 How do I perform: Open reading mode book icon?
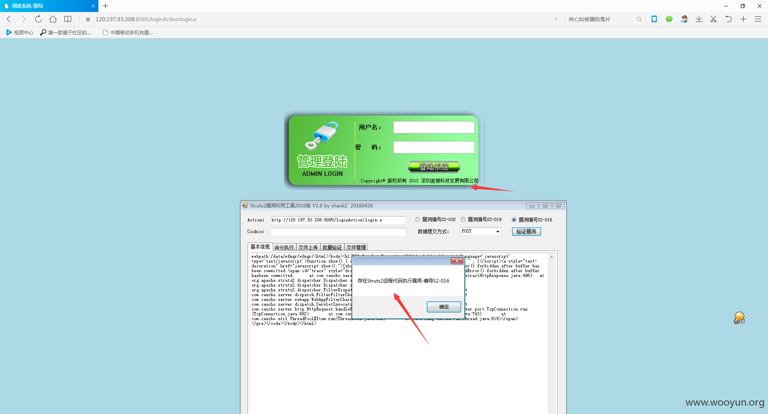click(x=68, y=19)
